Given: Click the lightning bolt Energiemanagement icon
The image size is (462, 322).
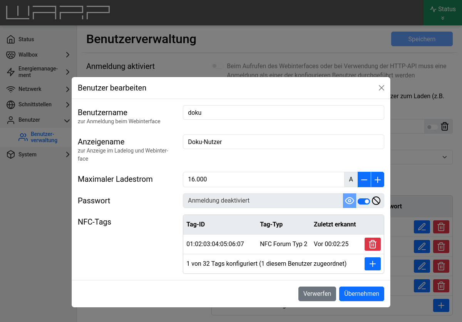Looking at the screenshot, I should (11, 72).
